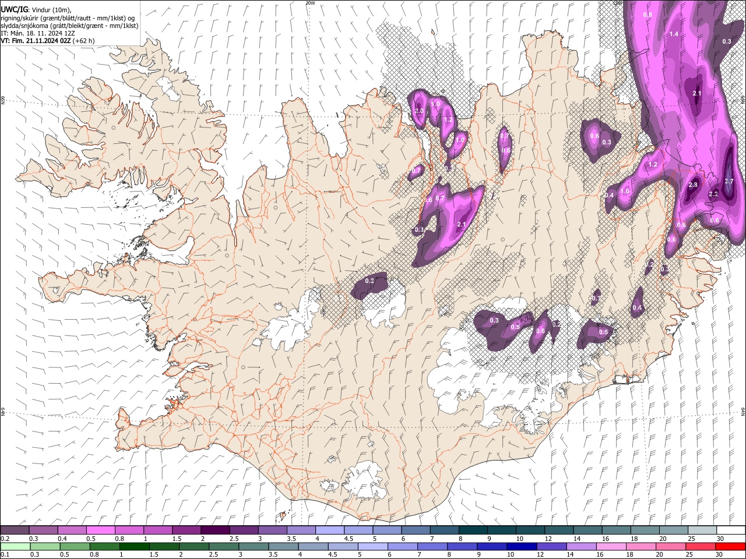This screenshot has width=746, height=559.
Task: Select the rain legend swatch starting at 0.3
Action: click(44, 546)
